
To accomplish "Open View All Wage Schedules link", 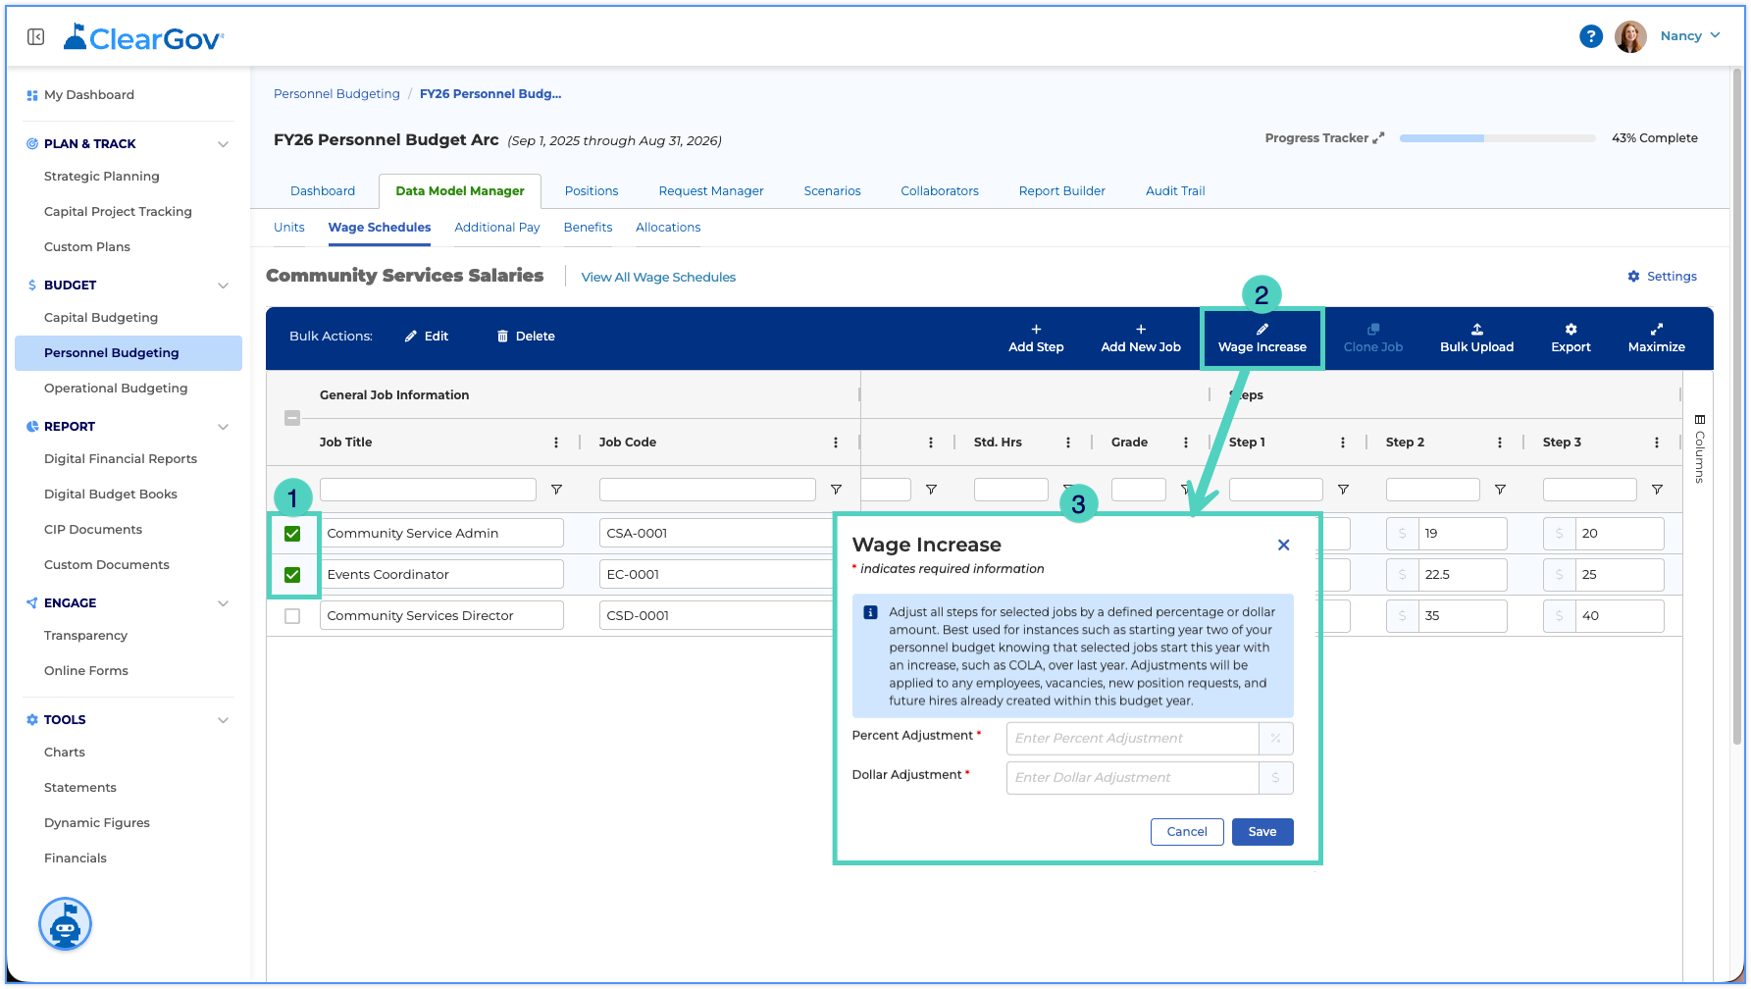I will click(x=658, y=278).
